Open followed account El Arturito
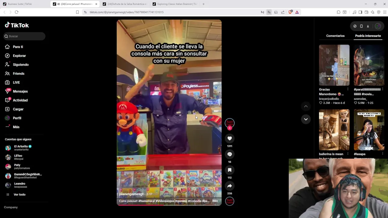 pyautogui.click(x=18, y=148)
